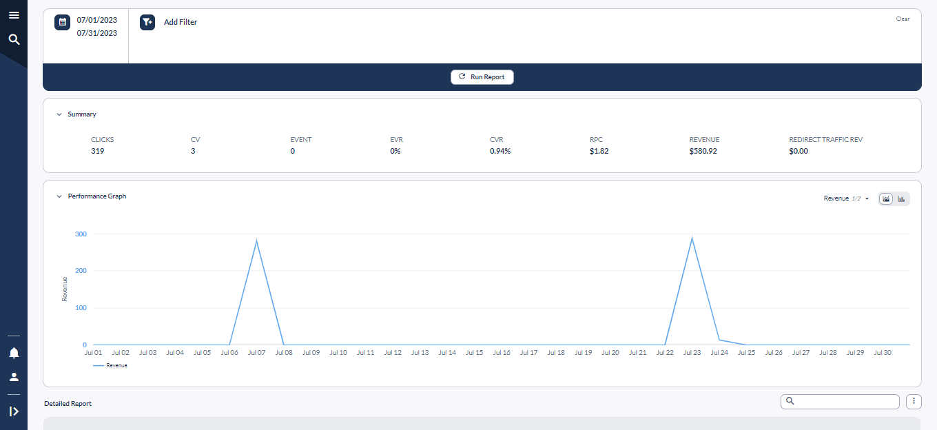Focus the Detailed Report search field
This screenshot has width=937, height=430.
[840, 401]
